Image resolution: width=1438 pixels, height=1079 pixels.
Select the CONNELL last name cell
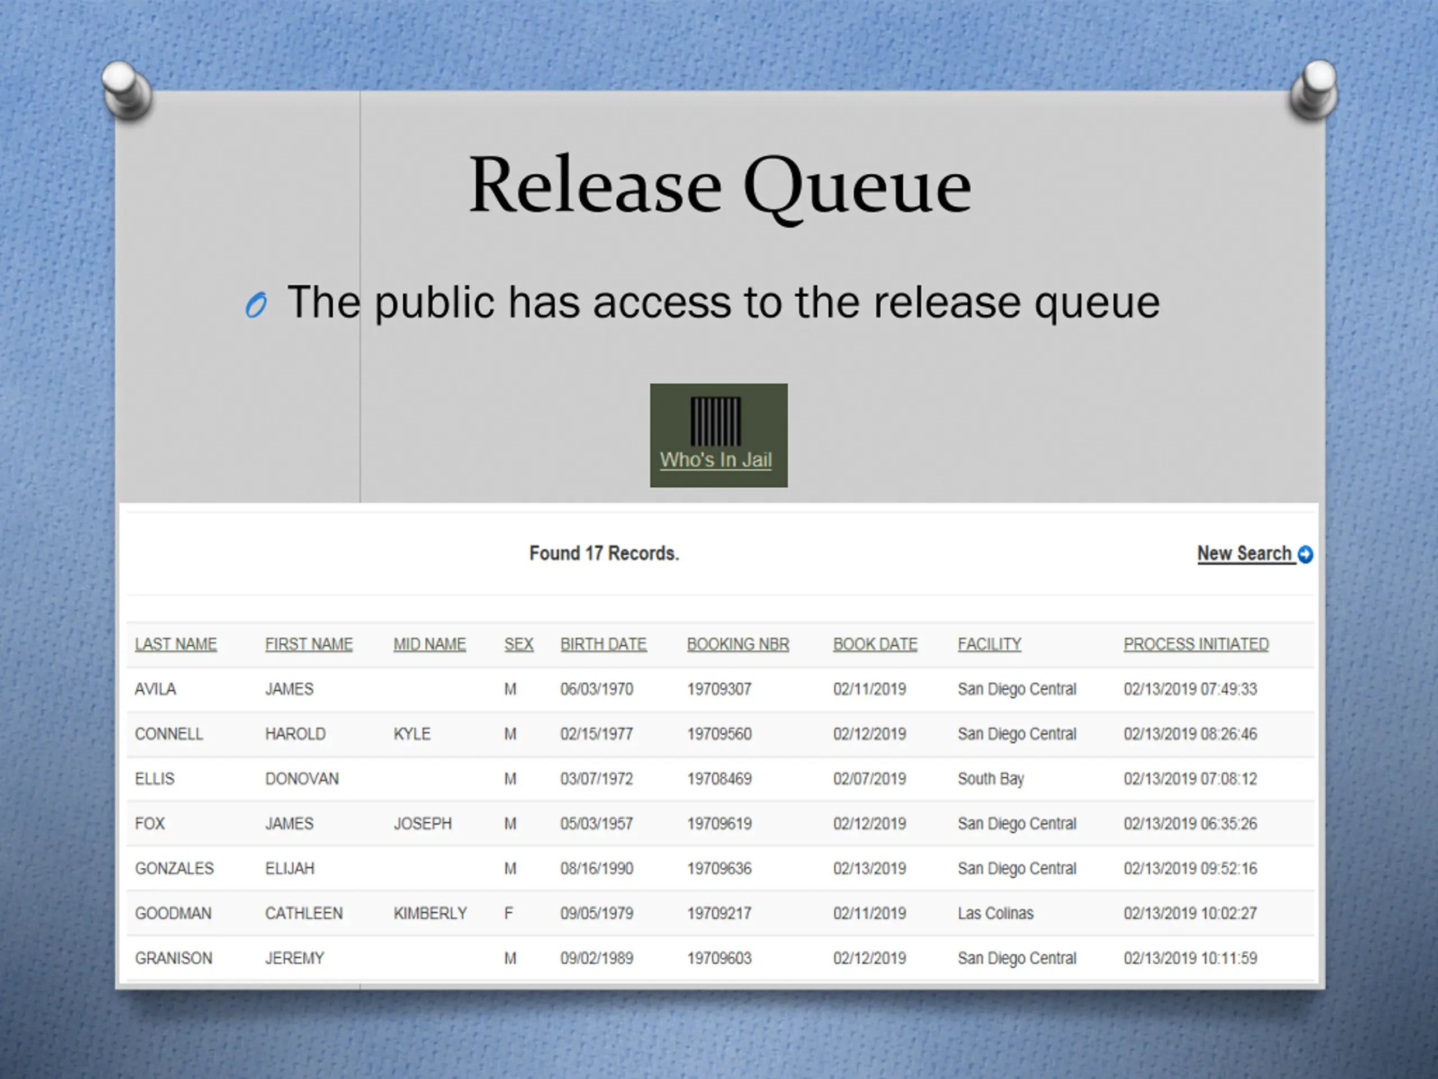tap(169, 735)
